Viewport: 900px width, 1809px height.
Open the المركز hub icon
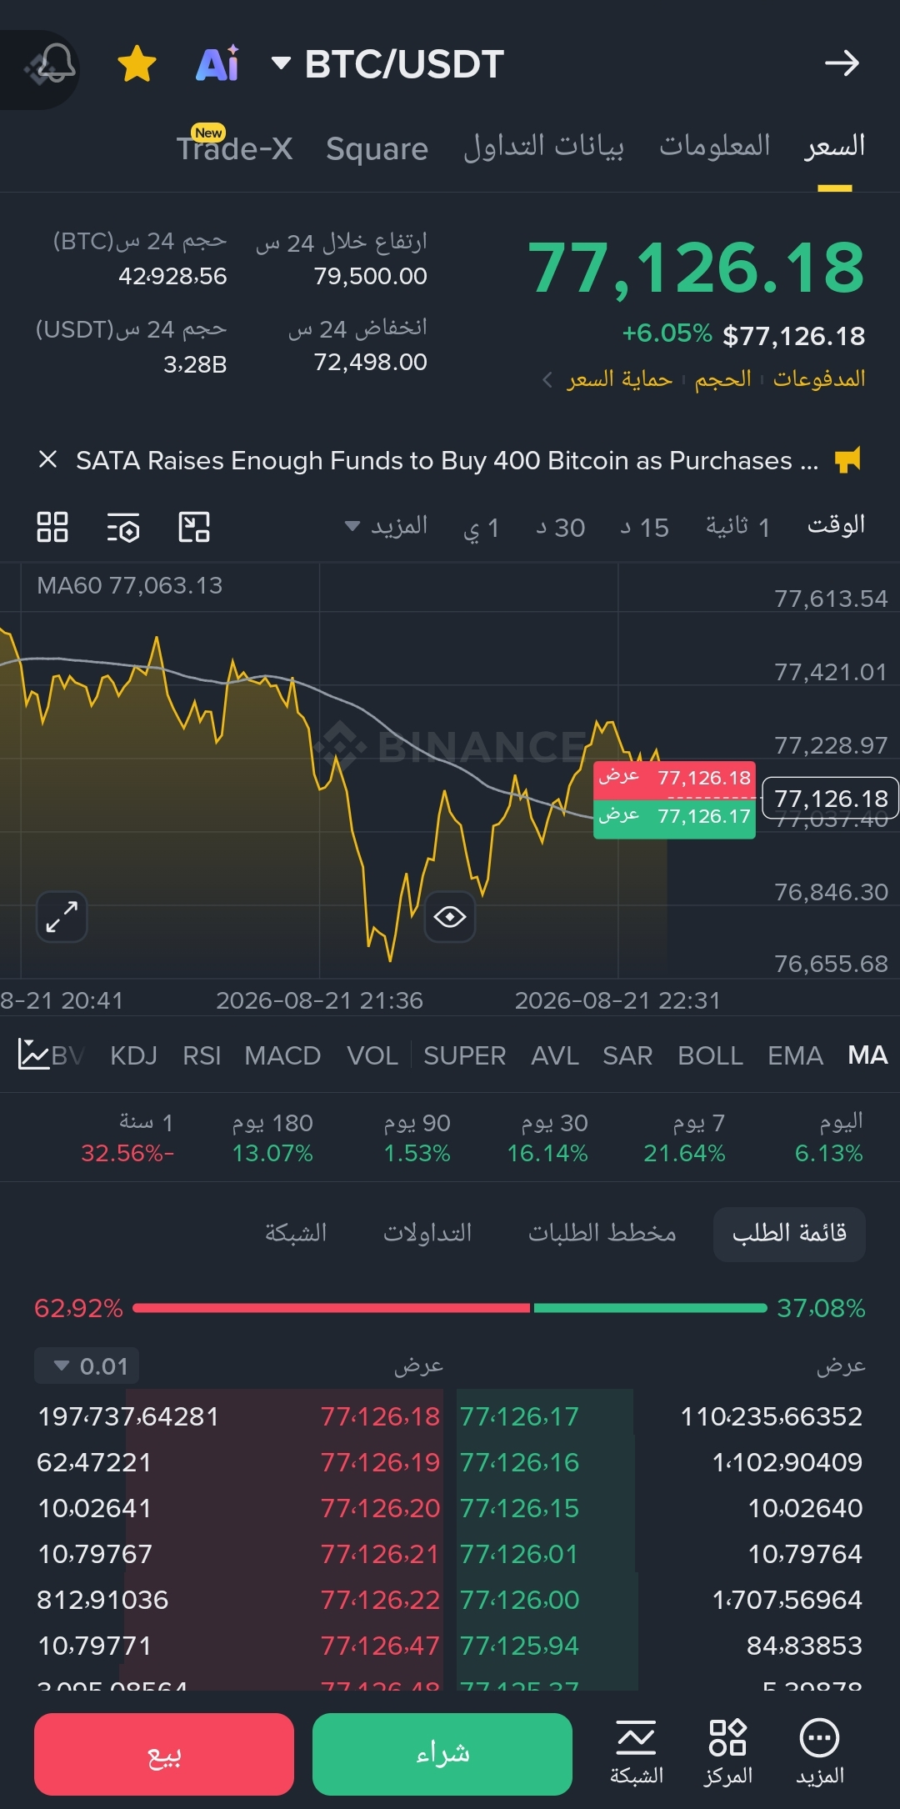point(727,1752)
